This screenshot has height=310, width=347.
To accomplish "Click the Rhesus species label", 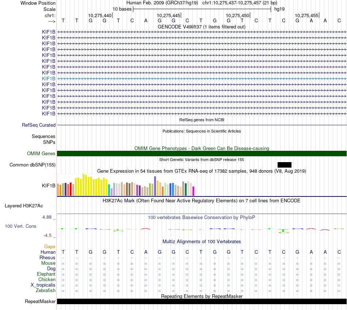I will [47, 258].
